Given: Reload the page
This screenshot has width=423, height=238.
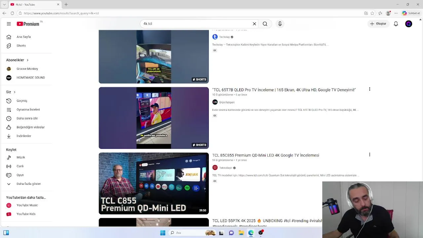Looking at the screenshot, I should [x=12, y=13].
